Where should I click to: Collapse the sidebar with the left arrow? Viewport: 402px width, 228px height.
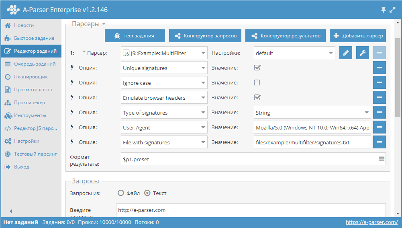[x=11, y=211]
